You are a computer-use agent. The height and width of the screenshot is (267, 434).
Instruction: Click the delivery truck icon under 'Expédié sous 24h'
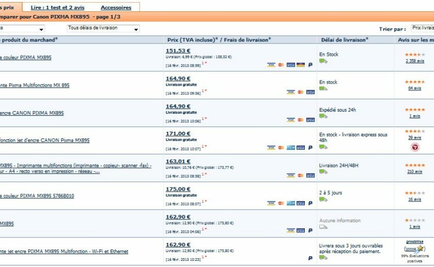pyautogui.click(x=323, y=116)
